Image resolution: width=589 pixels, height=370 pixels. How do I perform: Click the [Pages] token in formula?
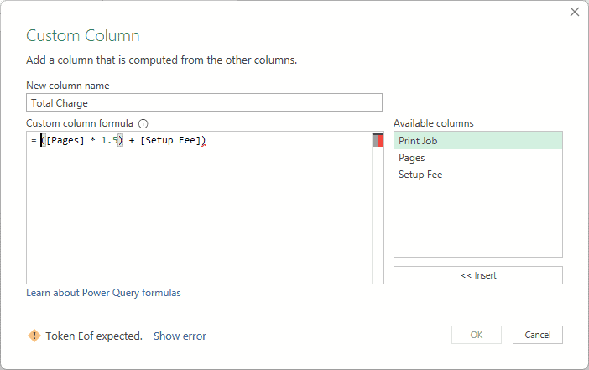pos(65,140)
